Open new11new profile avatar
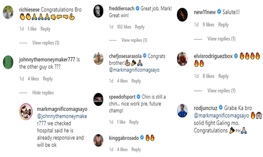This screenshot has width=263, height=157. coord(182,15)
